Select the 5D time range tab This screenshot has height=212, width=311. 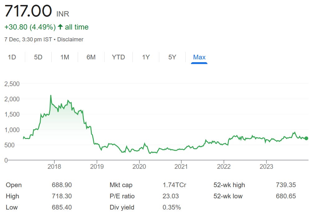tap(38, 57)
